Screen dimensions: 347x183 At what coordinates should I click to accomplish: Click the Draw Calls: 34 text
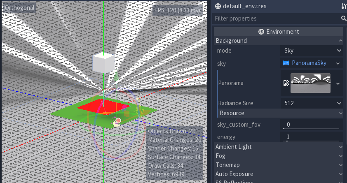point(166,166)
